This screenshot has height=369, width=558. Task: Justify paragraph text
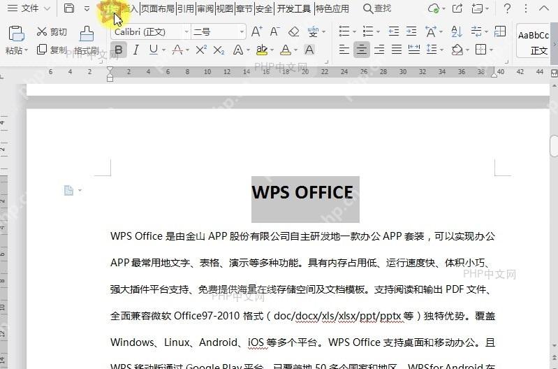[x=397, y=50]
